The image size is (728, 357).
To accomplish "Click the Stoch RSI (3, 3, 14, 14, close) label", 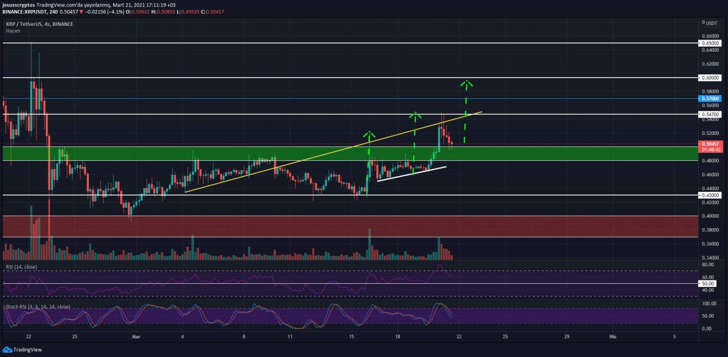I will [x=38, y=306].
